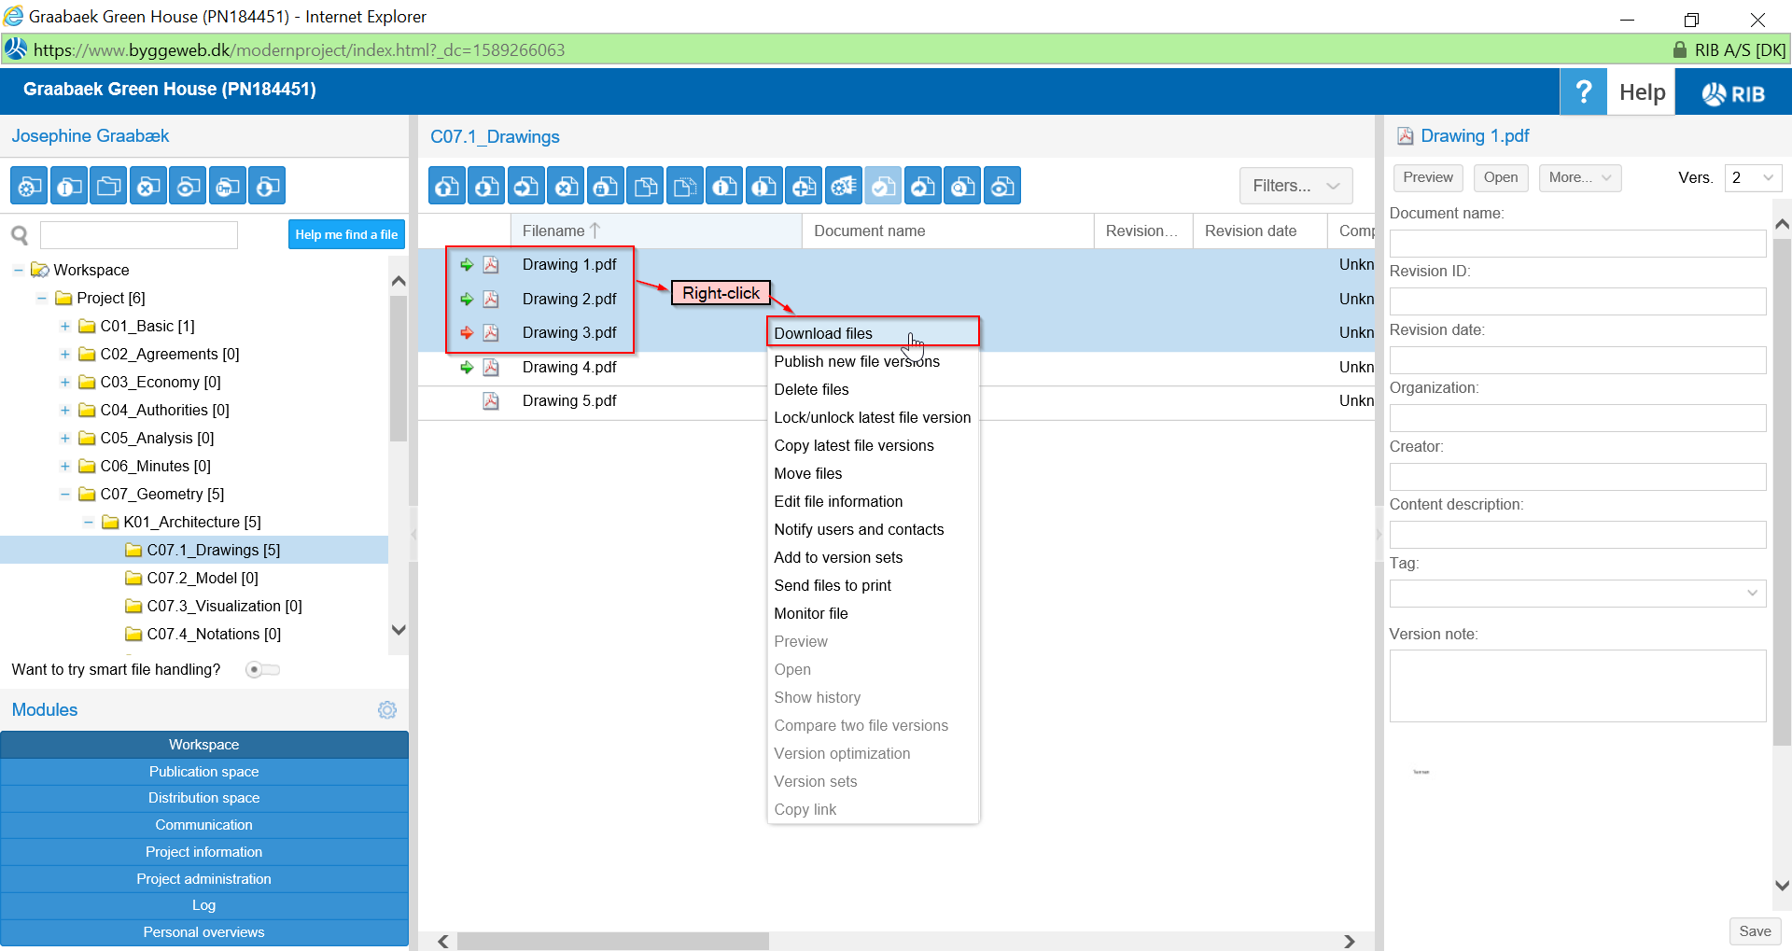Click the lock file toolbar icon

[x=605, y=187]
